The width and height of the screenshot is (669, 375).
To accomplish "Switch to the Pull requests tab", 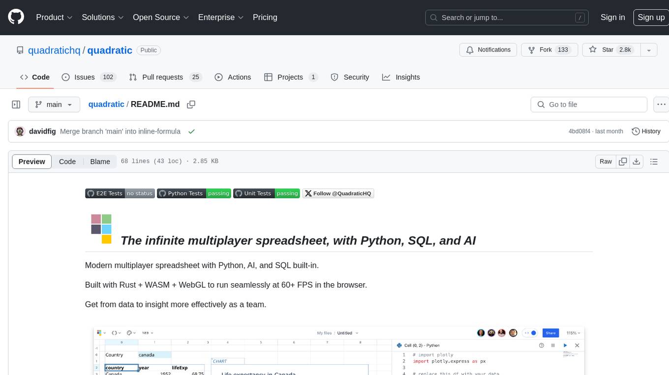I will [166, 77].
